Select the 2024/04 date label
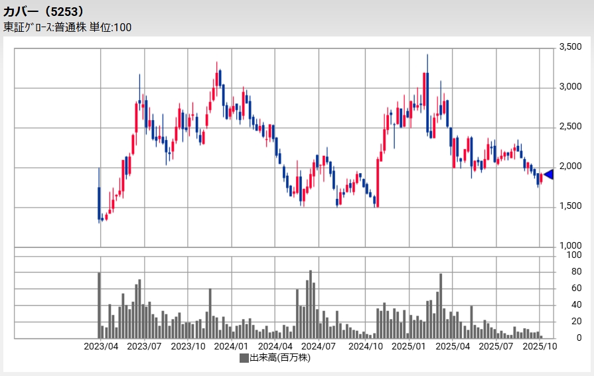The width and height of the screenshot is (594, 376). pyautogui.click(x=275, y=346)
